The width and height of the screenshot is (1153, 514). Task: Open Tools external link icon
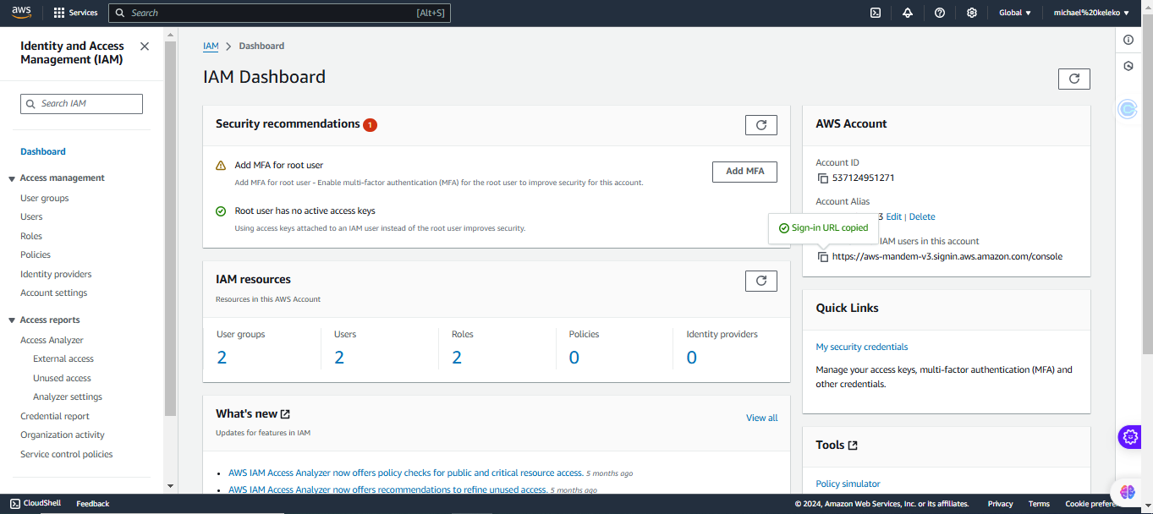point(853,446)
